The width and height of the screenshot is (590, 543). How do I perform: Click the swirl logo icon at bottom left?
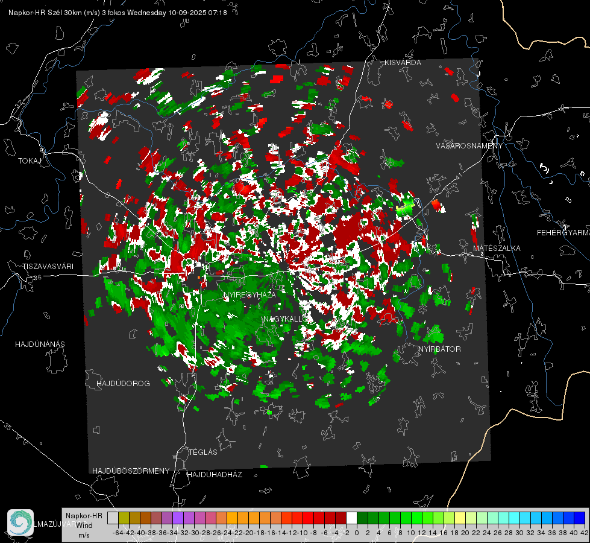point(20,522)
